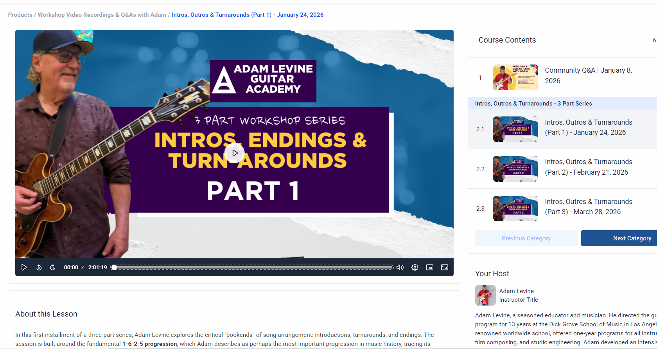
Task: Click lesson number 2.2 in Course Contents
Action: pyautogui.click(x=480, y=169)
